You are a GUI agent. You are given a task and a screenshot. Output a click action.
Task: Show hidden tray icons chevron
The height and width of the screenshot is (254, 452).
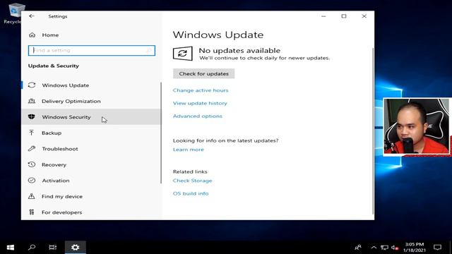click(374, 248)
